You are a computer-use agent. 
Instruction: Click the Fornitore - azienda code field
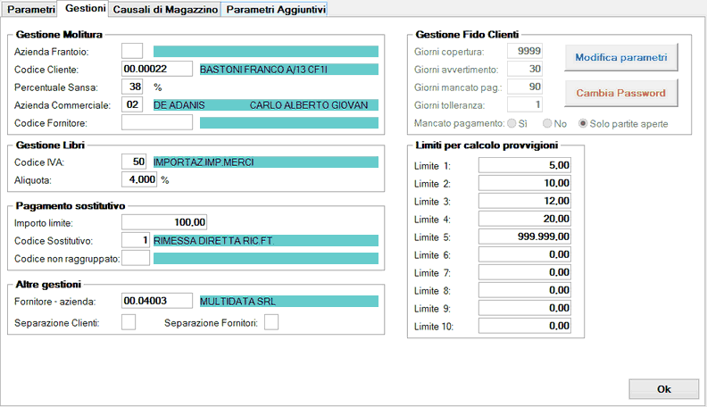(157, 301)
